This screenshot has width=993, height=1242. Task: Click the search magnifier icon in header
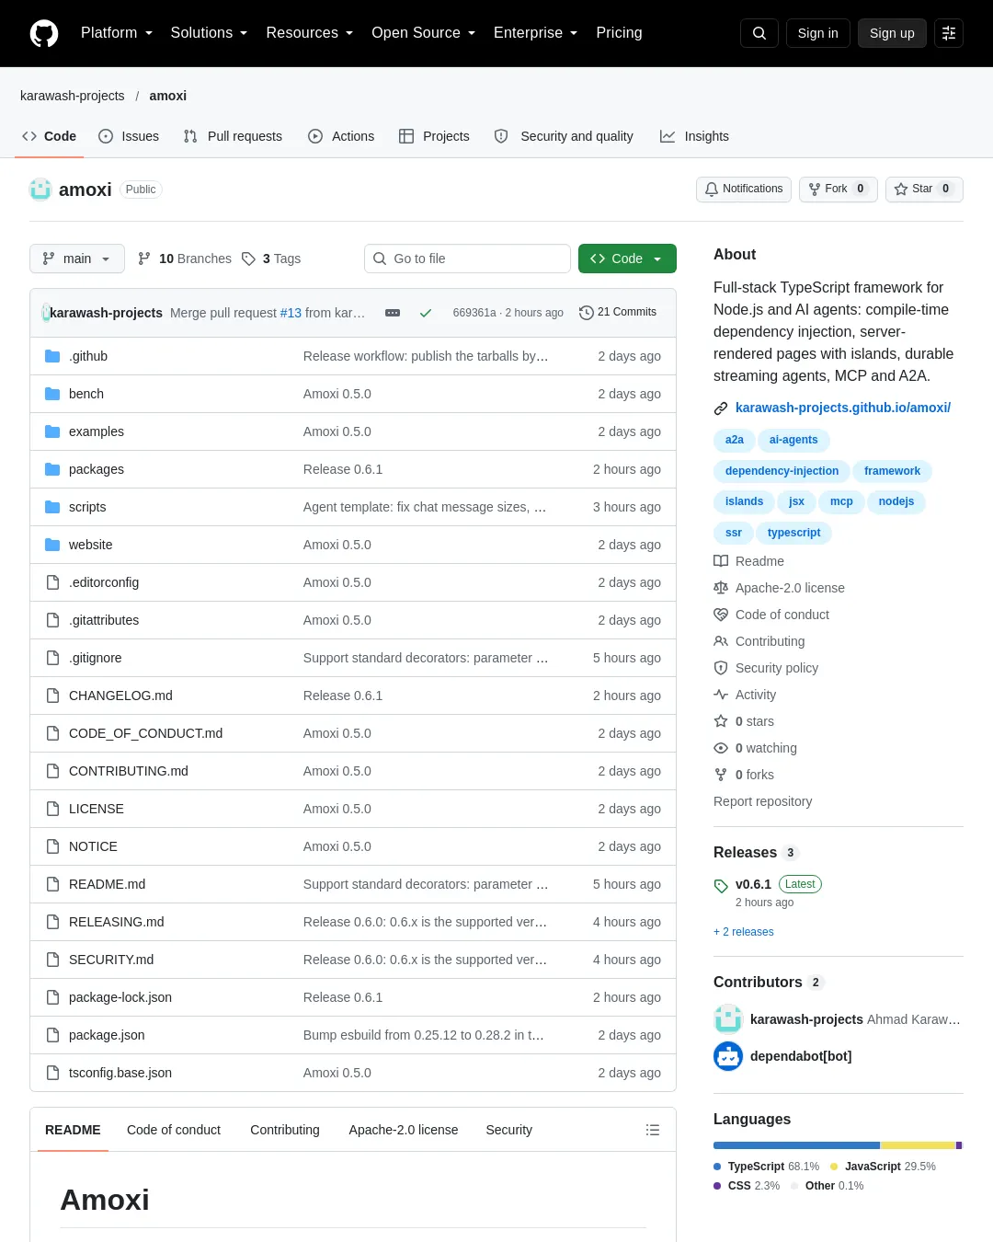(759, 33)
